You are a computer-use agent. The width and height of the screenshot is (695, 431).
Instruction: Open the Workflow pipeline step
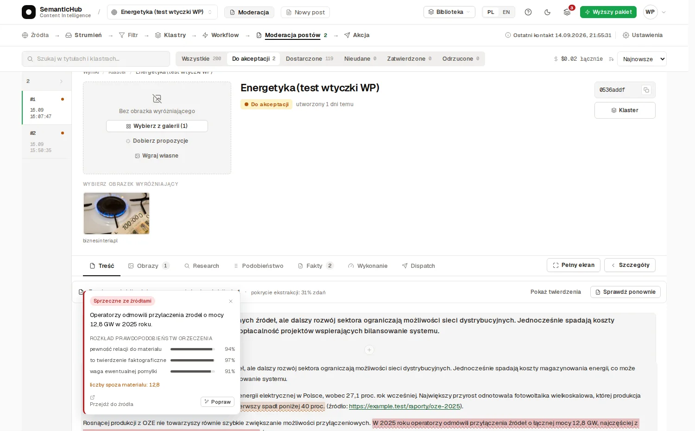(x=221, y=35)
